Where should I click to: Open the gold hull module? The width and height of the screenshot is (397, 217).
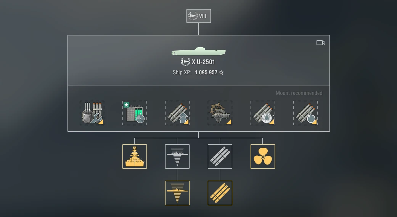pos(135,156)
